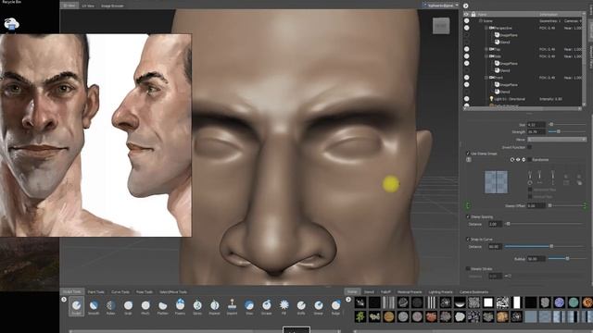
Task: Enable the Steady Stroke checkbox
Action: (x=468, y=269)
